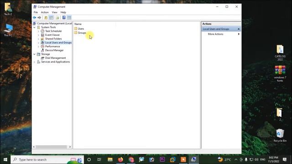The width and height of the screenshot is (292, 164).
Task: Toggle Show/Hide Action Pane toolbar icon
Action: (x=69, y=18)
